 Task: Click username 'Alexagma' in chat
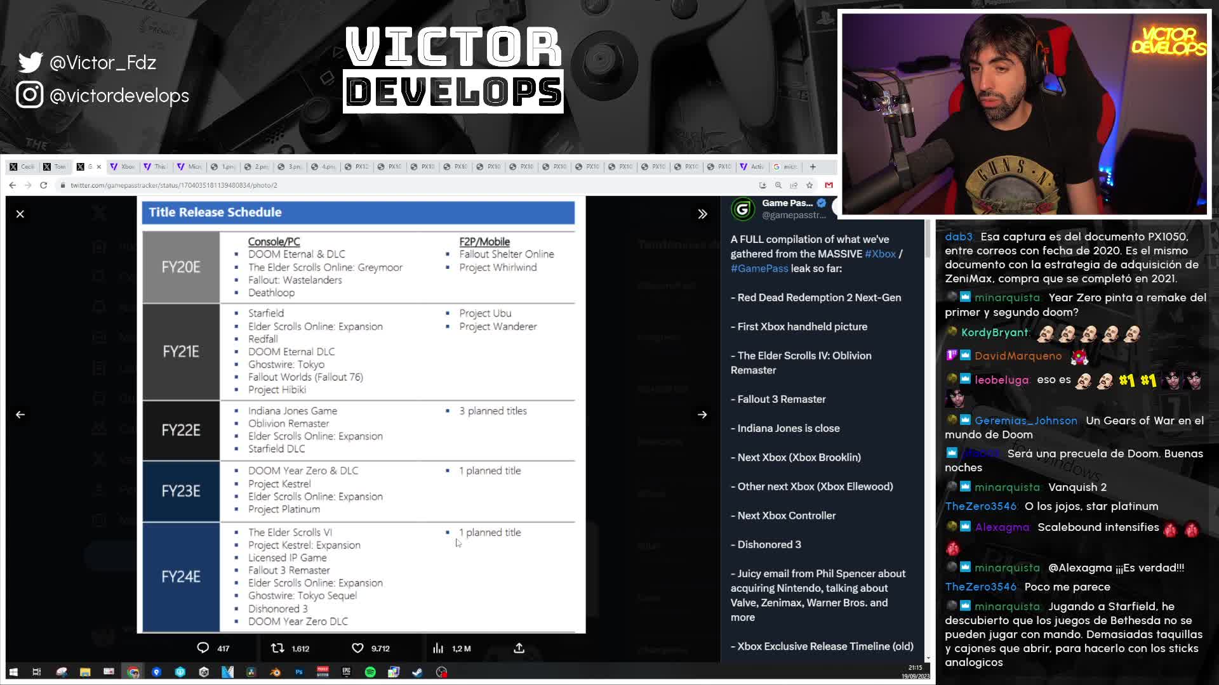pyautogui.click(x=1002, y=527)
